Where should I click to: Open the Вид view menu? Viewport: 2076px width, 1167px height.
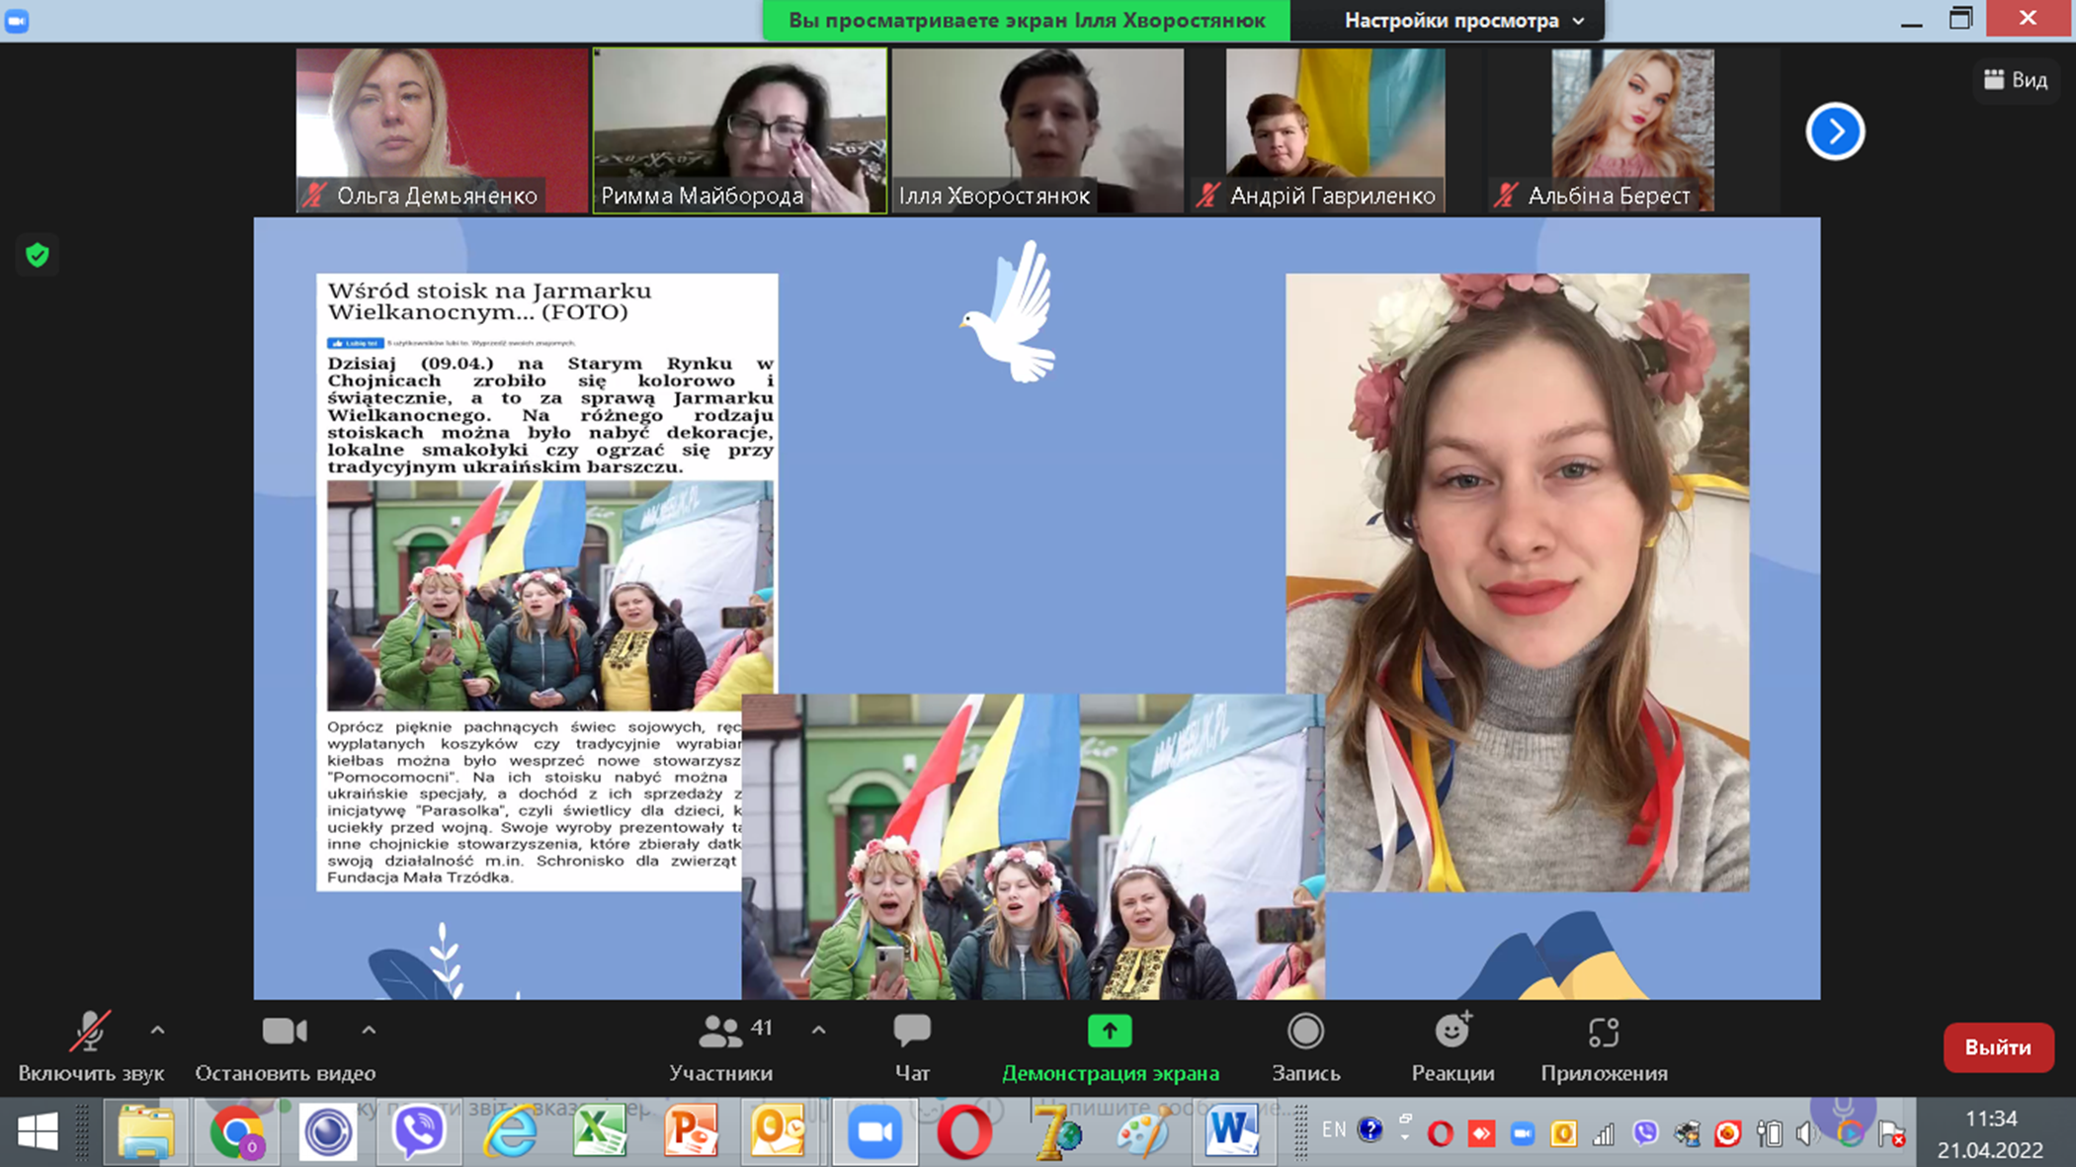pos(2016,80)
